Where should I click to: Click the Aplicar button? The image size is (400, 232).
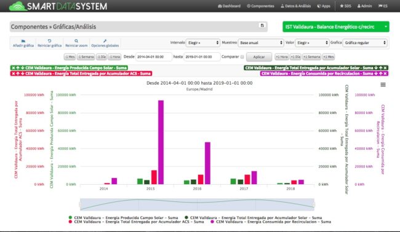259,57
